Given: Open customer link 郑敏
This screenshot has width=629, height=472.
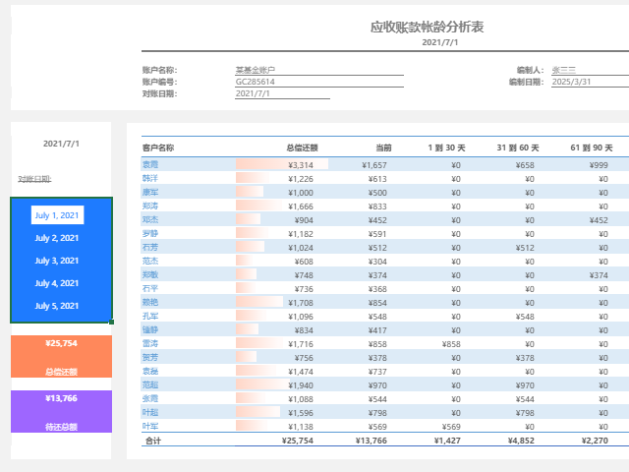Looking at the screenshot, I should pos(150,275).
